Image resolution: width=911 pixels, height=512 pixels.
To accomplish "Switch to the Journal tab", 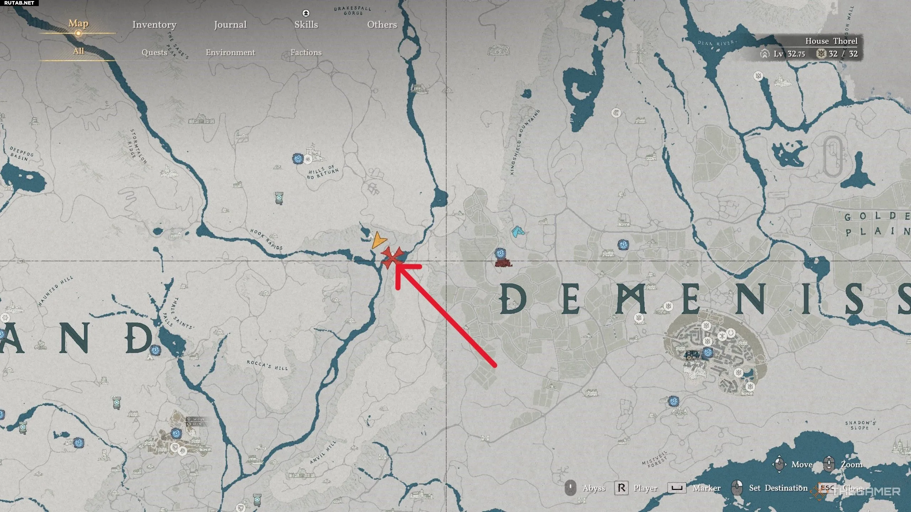I will (230, 25).
